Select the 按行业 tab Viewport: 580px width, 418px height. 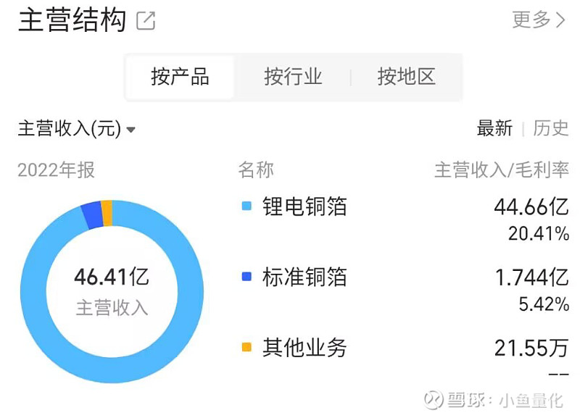pyautogui.click(x=293, y=77)
